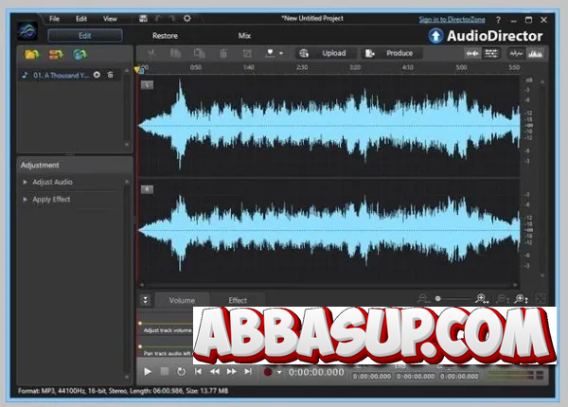The width and height of the screenshot is (568, 407).
Task: Click the rewind button
Action: click(x=215, y=372)
